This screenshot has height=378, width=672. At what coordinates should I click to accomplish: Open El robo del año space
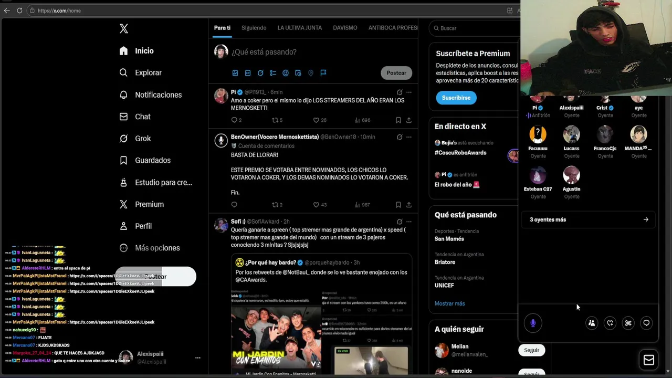click(x=457, y=185)
